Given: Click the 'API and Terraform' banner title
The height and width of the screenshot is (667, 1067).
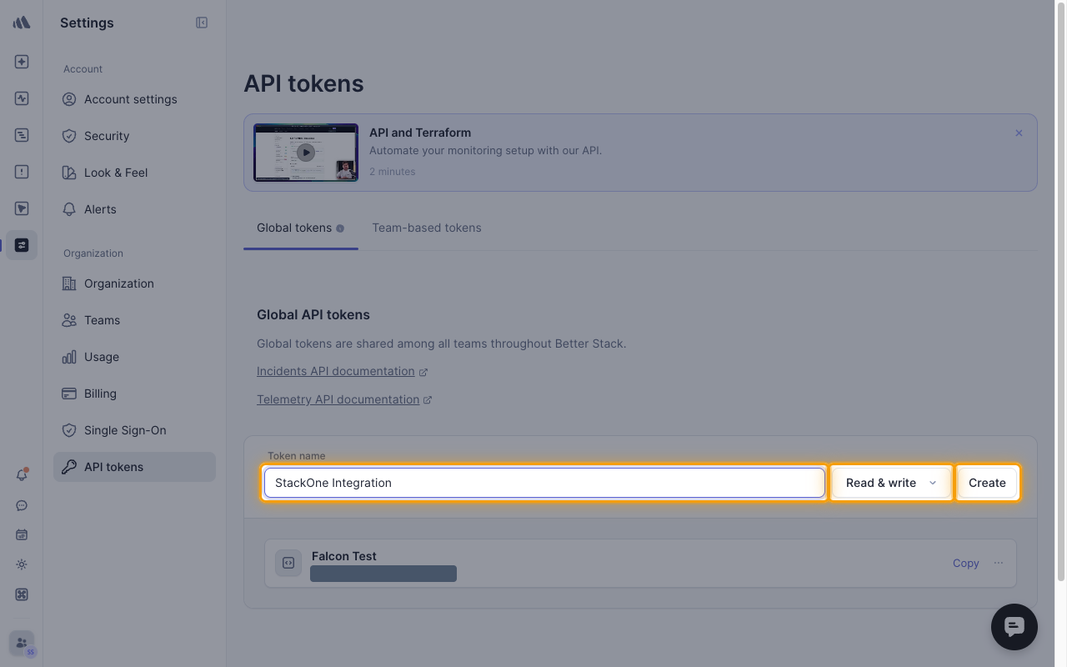Looking at the screenshot, I should coord(420,133).
